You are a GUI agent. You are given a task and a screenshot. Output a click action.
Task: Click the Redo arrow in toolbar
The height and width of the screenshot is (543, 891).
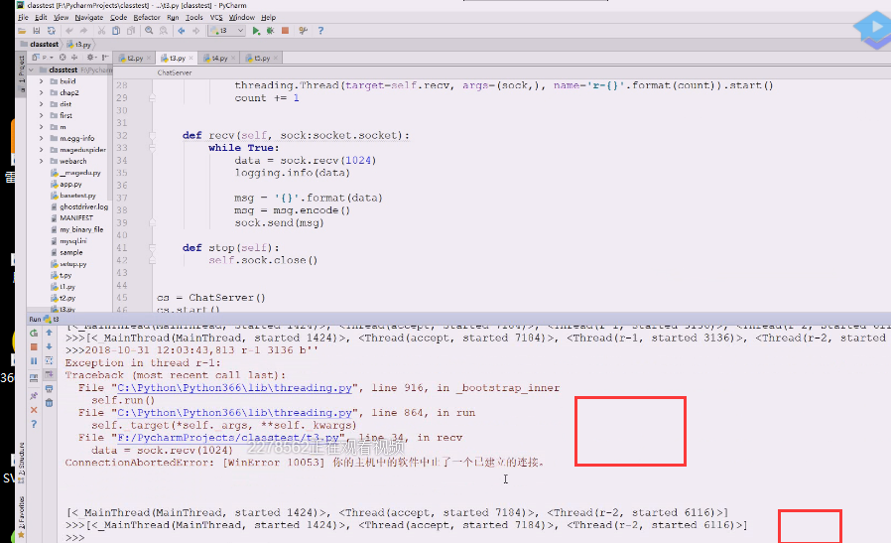(x=83, y=31)
